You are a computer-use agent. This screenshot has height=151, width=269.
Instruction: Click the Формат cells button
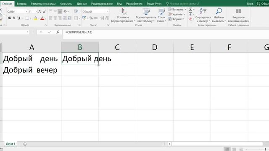177,19
